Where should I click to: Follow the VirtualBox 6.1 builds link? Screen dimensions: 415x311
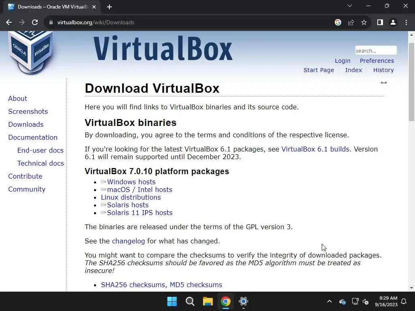(315, 149)
